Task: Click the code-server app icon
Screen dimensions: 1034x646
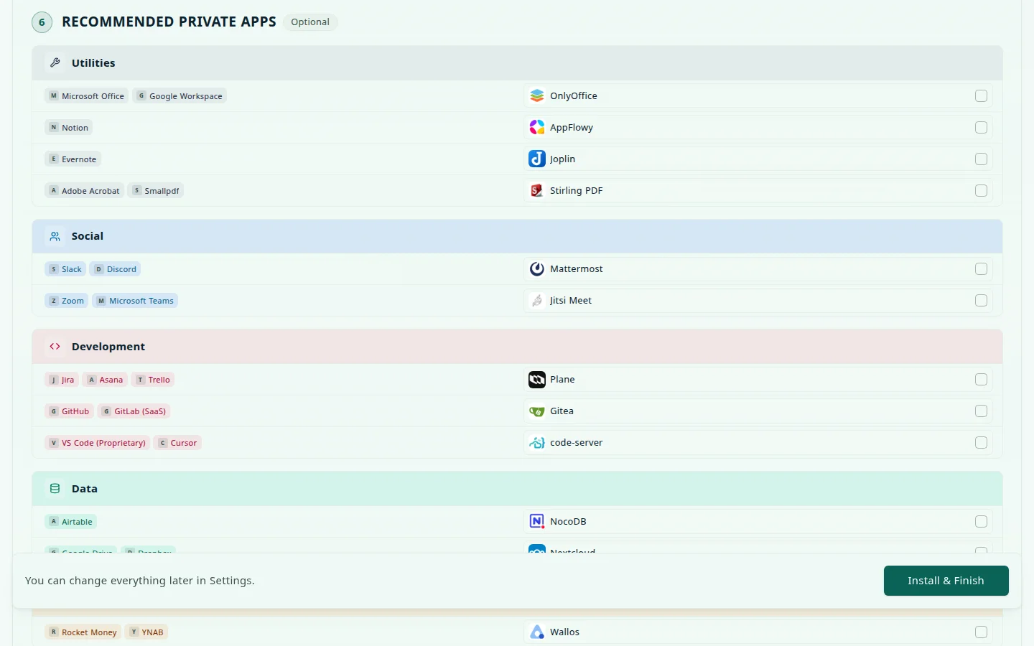Action: coord(537,442)
